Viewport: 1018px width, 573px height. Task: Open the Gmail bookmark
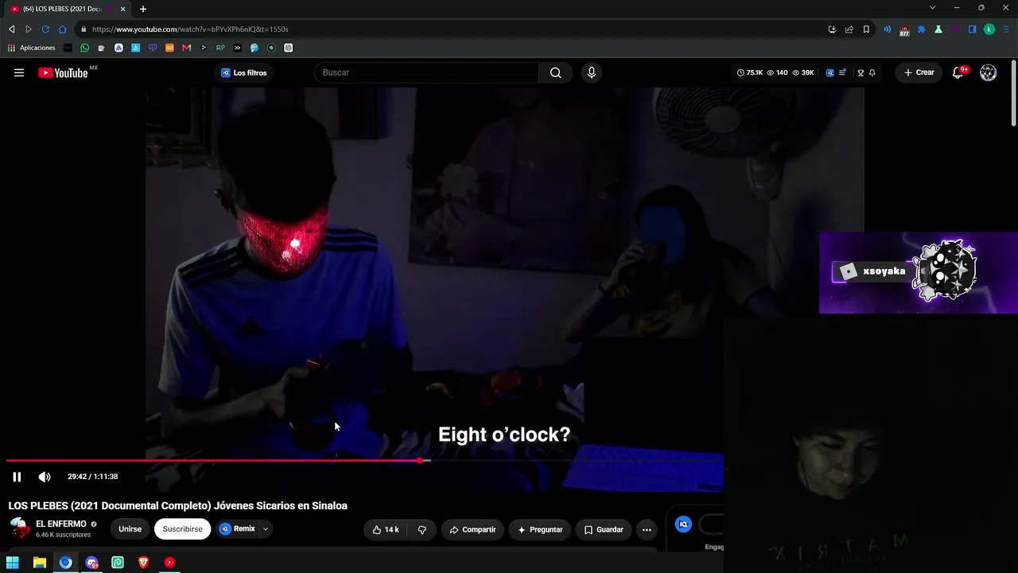(x=186, y=48)
